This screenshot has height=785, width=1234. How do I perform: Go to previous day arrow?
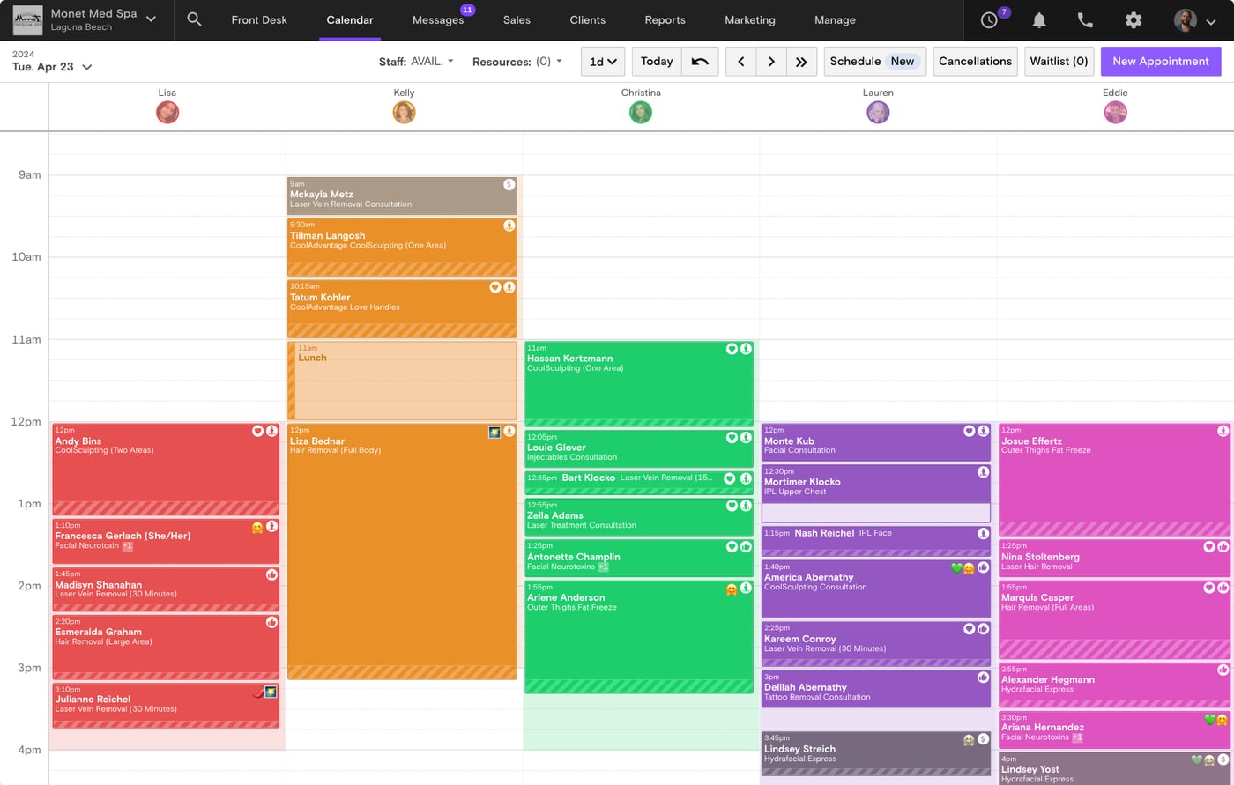coord(740,62)
